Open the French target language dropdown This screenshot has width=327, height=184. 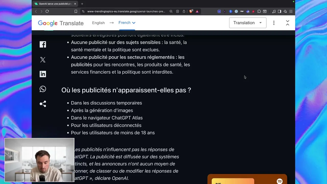tap(127, 22)
